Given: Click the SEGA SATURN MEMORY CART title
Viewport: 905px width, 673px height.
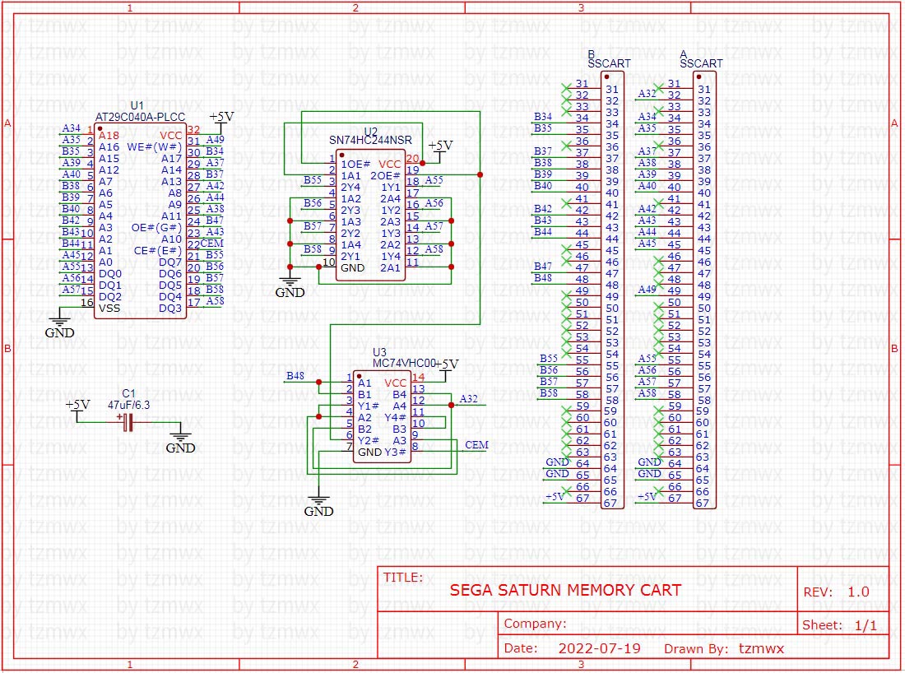Looking at the screenshot, I should (x=566, y=591).
